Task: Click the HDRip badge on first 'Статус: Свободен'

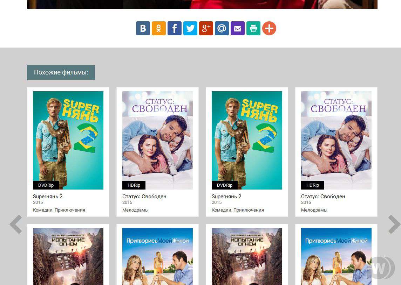Action: pyautogui.click(x=134, y=185)
